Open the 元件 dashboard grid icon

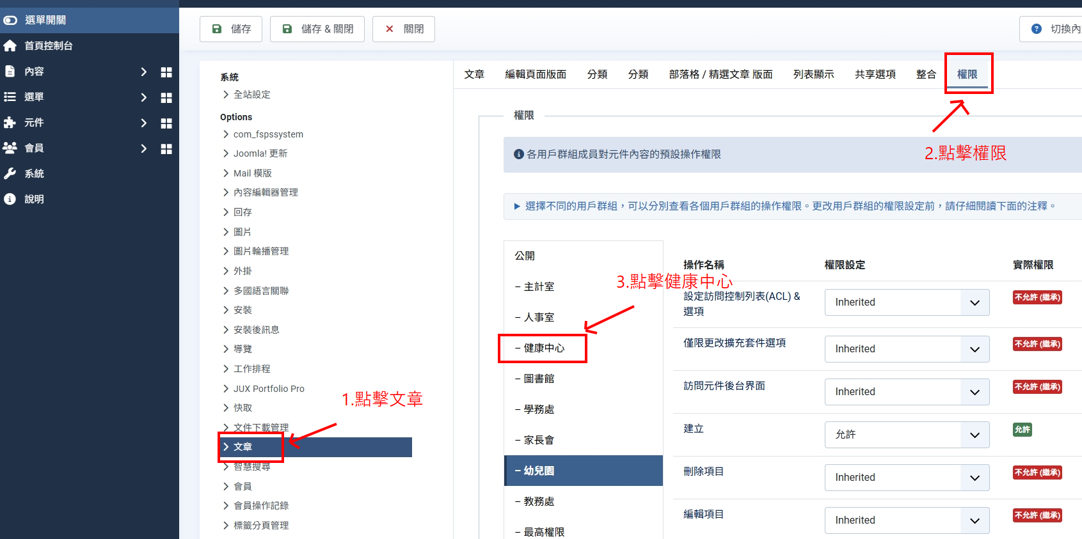click(166, 123)
